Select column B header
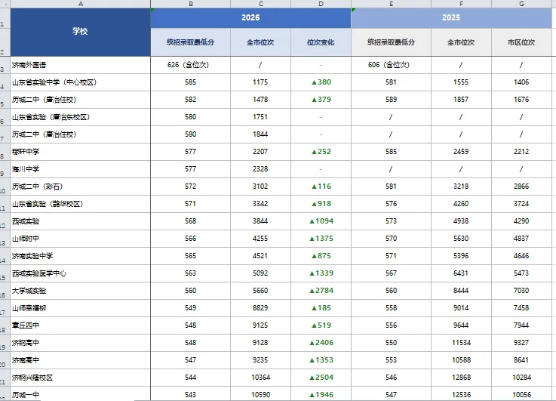This screenshot has height=401, width=556. [190, 4]
